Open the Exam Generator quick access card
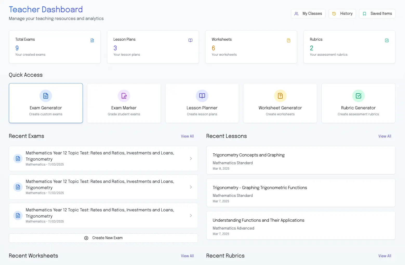This screenshot has height=265, width=405. (x=46, y=103)
